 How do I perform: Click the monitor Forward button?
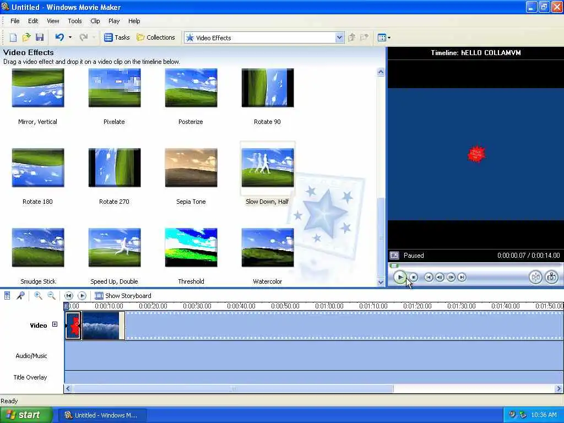[462, 278]
